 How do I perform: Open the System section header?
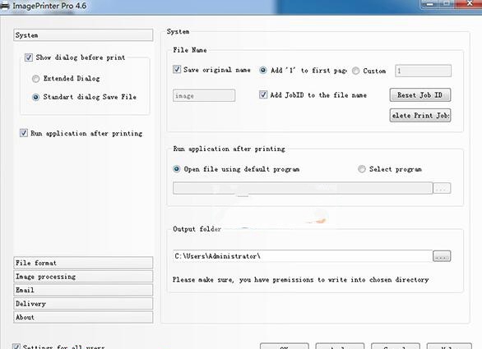click(83, 35)
